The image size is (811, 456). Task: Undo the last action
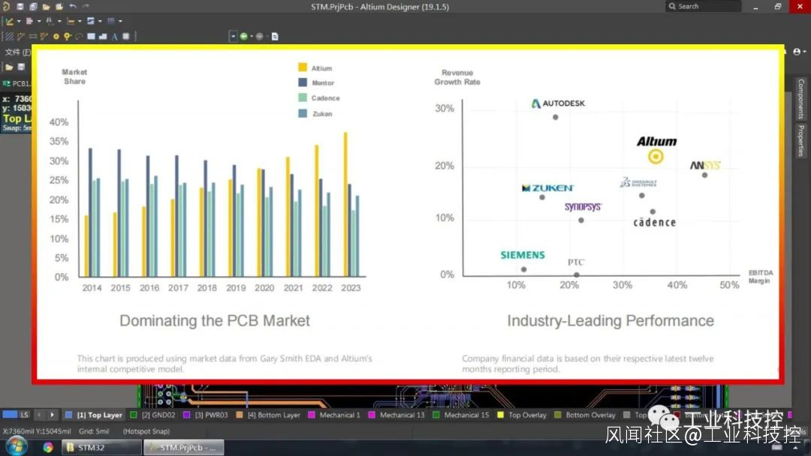(x=73, y=6)
